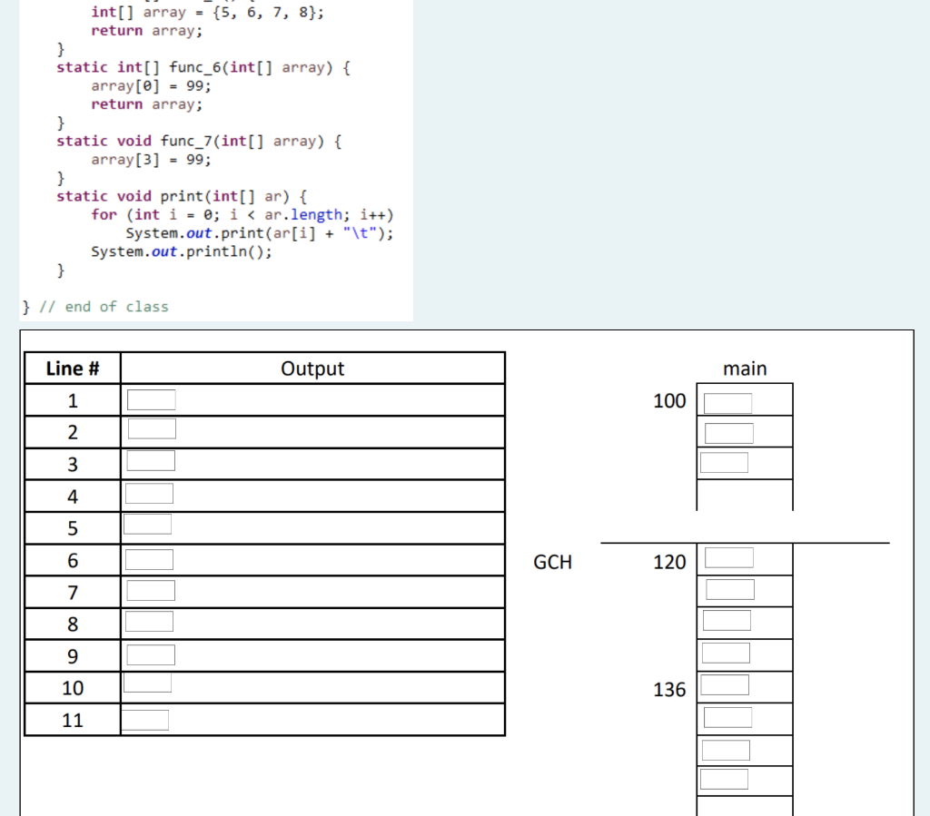Screen dimensions: 930x816
Task: Click the Output input box for line 1
Action: click(152, 400)
